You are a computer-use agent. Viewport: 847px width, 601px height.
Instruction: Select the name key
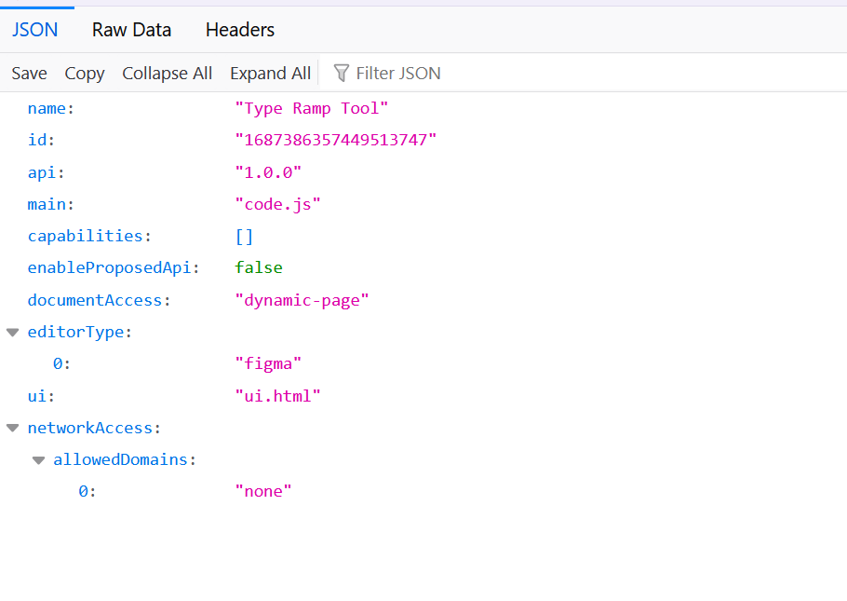click(47, 108)
